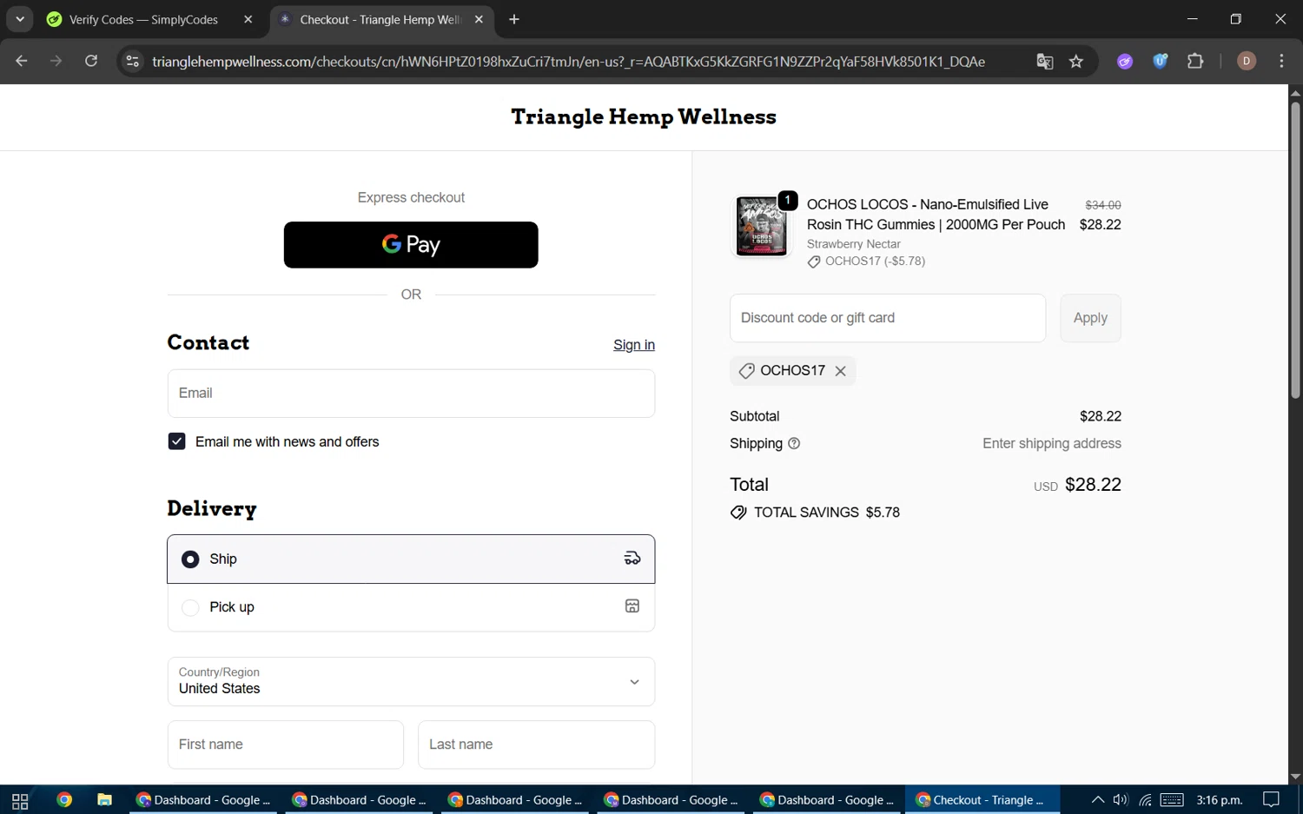Image resolution: width=1303 pixels, height=814 pixels.
Task: Open Chrome from the taskbar
Action: pos(64,800)
